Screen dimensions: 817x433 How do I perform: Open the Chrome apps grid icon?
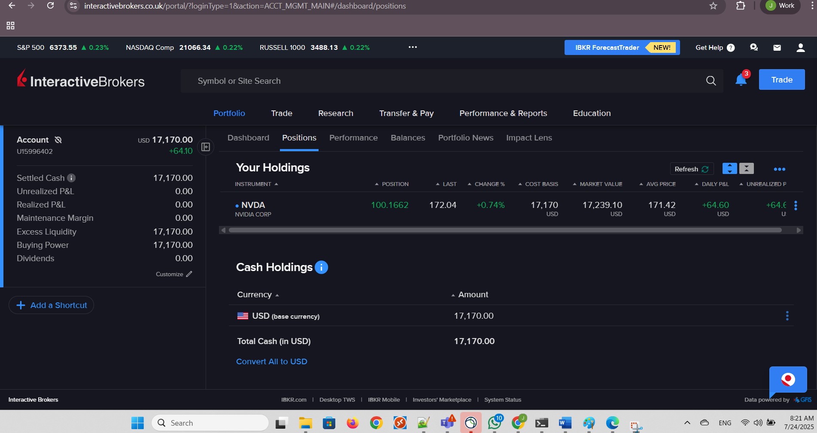point(11,26)
